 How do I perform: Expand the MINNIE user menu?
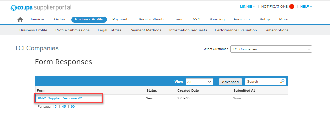click(248, 7)
